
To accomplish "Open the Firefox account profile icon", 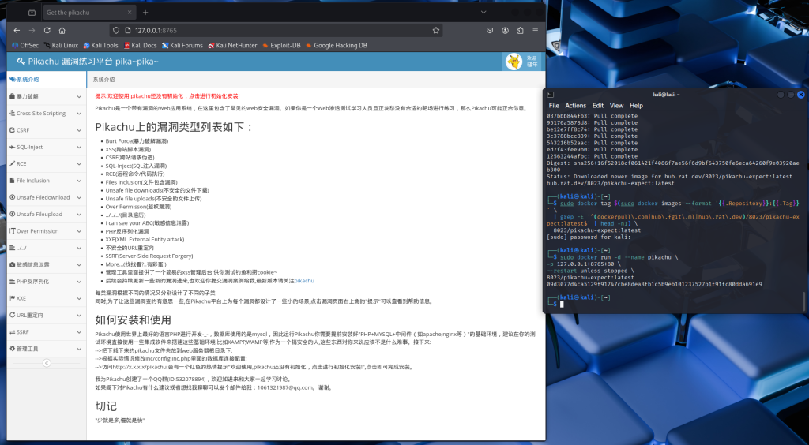I will [x=505, y=30].
